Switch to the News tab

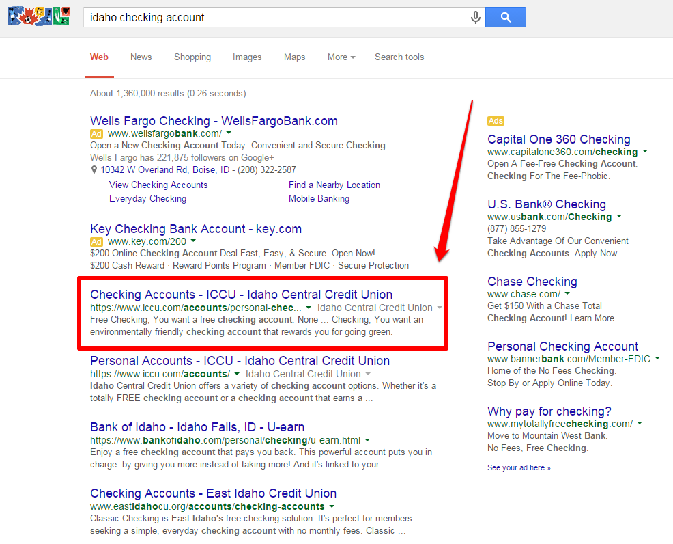click(141, 57)
